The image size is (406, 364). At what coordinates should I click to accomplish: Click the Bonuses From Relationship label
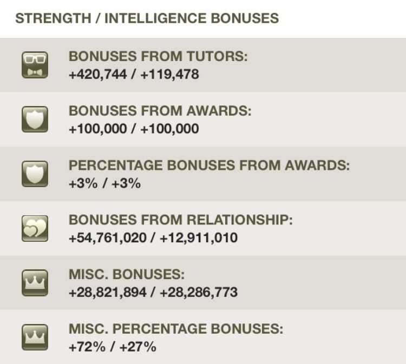(181, 220)
